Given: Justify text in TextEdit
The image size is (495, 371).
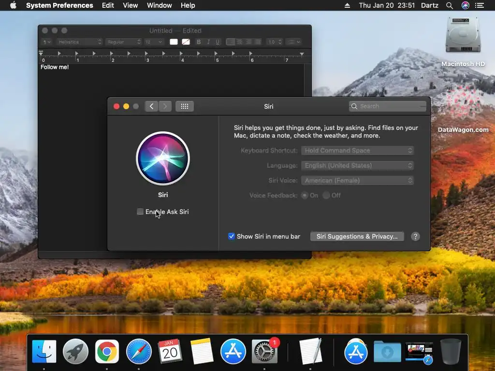Looking at the screenshot, I should point(258,42).
